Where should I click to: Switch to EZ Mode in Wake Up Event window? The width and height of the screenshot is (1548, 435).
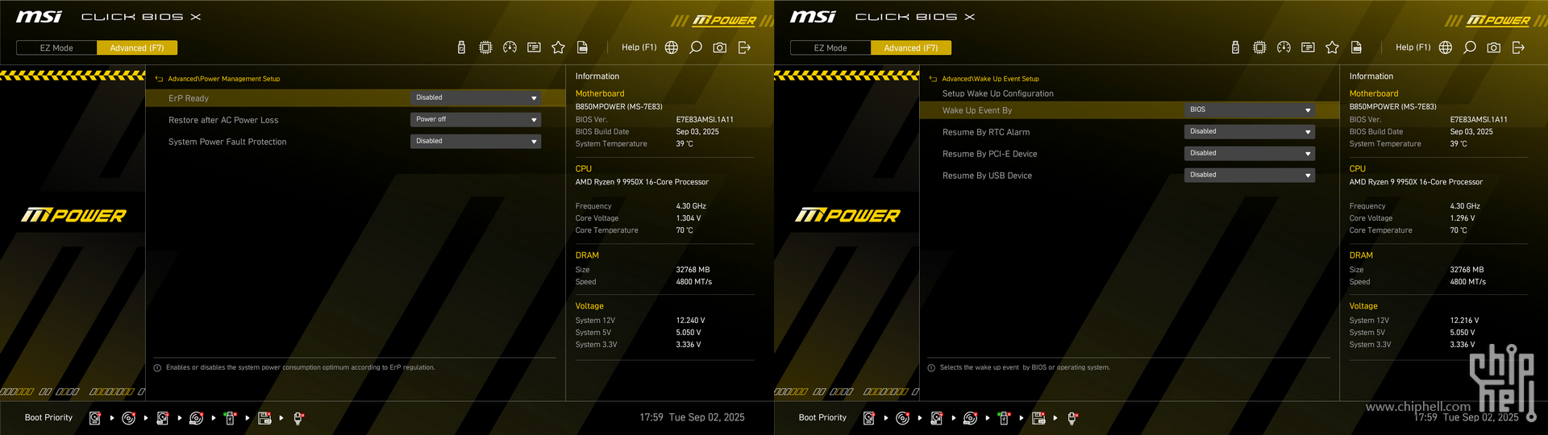click(830, 48)
